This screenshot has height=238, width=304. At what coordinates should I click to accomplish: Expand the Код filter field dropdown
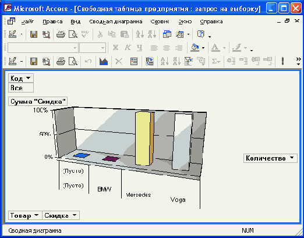(29, 78)
